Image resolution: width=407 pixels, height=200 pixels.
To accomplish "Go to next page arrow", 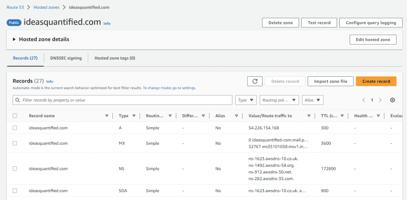I will click(x=380, y=100).
